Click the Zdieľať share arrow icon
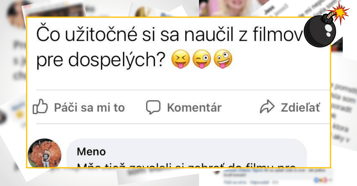 (x=268, y=106)
